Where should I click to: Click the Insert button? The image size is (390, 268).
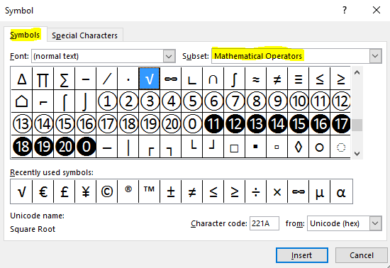pyautogui.click(x=301, y=255)
